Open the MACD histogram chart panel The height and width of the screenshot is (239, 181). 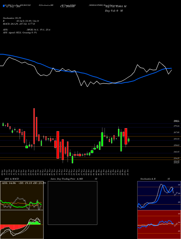click(22, 225)
